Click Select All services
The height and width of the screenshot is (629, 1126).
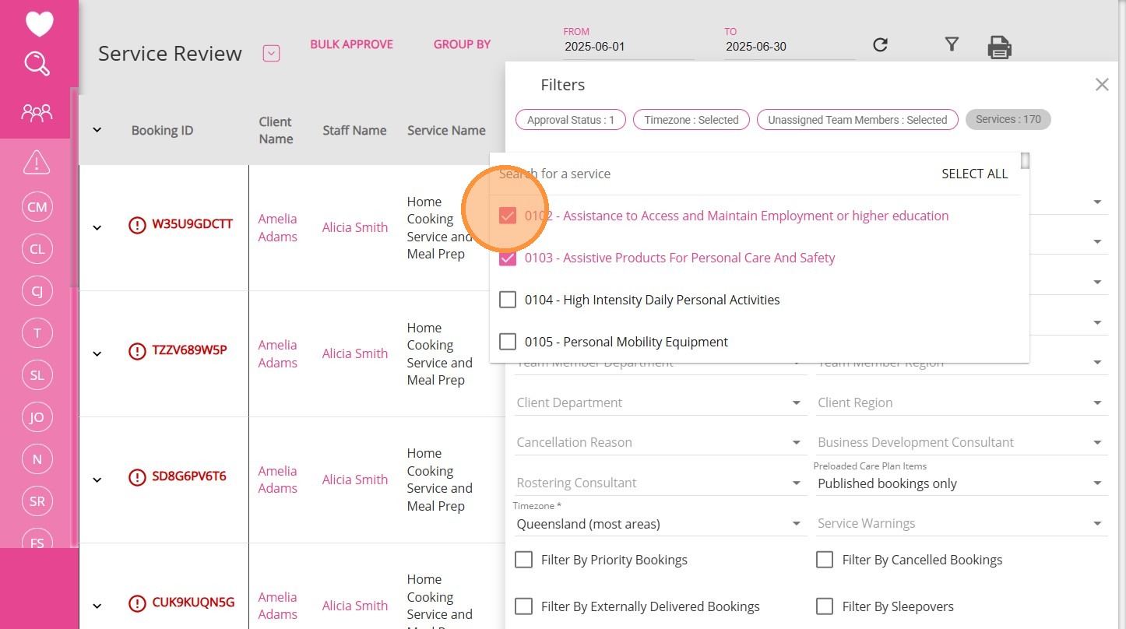coord(974,174)
